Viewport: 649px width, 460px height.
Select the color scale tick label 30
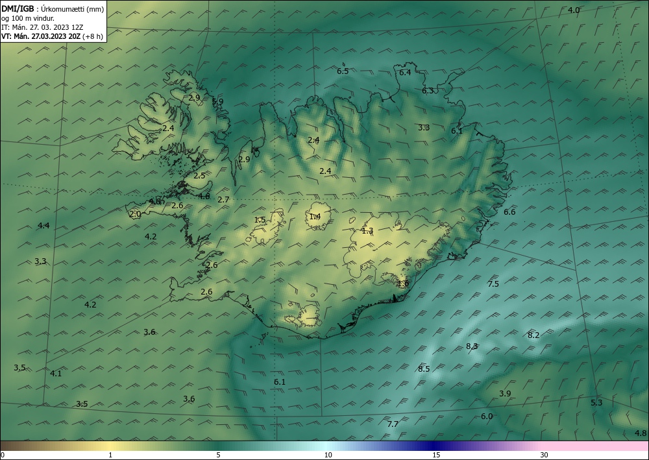[545, 455]
